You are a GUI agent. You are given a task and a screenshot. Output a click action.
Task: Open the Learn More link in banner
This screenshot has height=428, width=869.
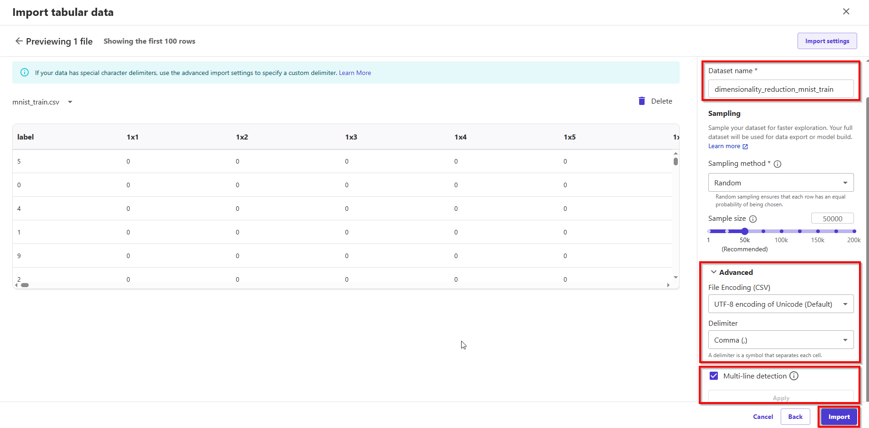coord(355,73)
